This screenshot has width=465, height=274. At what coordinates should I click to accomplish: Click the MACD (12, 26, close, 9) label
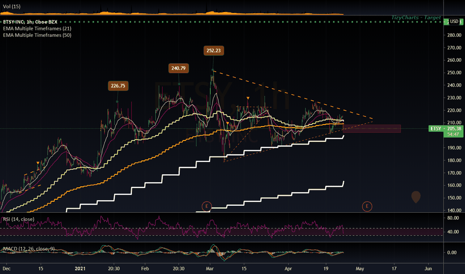coord(28,249)
